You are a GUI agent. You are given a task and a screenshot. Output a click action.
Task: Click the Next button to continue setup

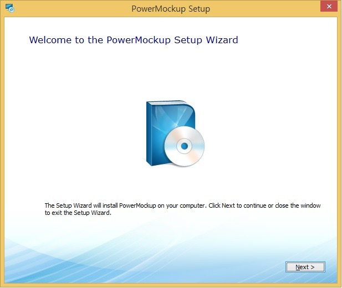305,267
